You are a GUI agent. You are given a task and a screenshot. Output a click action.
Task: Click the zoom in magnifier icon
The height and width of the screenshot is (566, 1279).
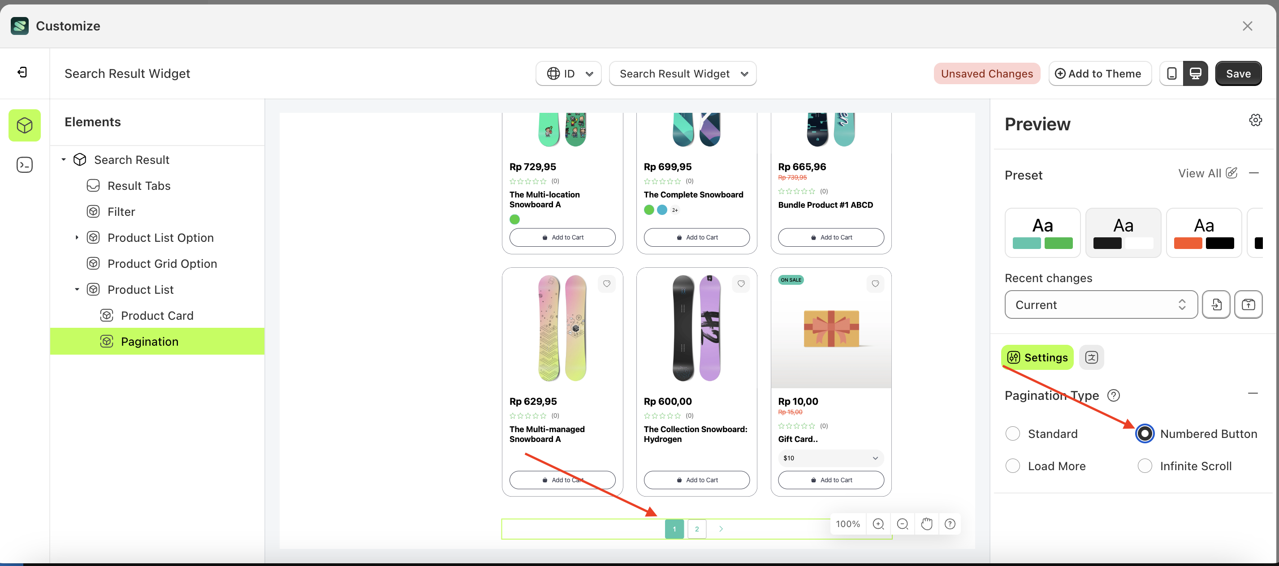pyautogui.click(x=878, y=524)
